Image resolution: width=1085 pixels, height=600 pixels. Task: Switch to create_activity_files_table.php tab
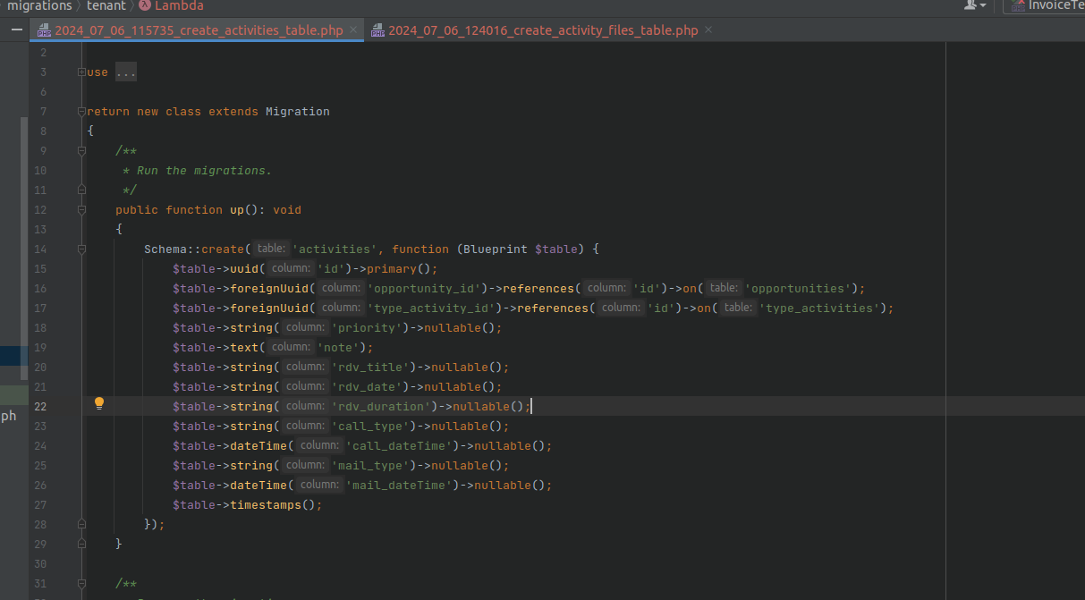tap(543, 30)
